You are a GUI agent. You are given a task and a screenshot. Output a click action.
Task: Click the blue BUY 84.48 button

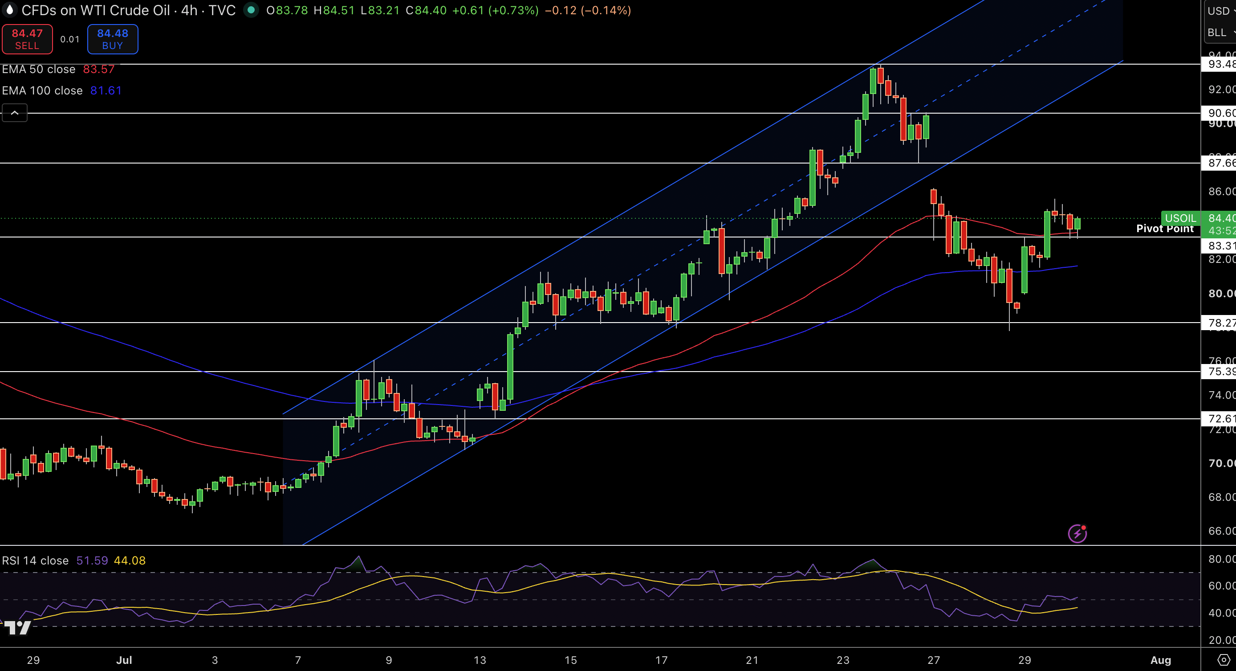[x=113, y=39]
